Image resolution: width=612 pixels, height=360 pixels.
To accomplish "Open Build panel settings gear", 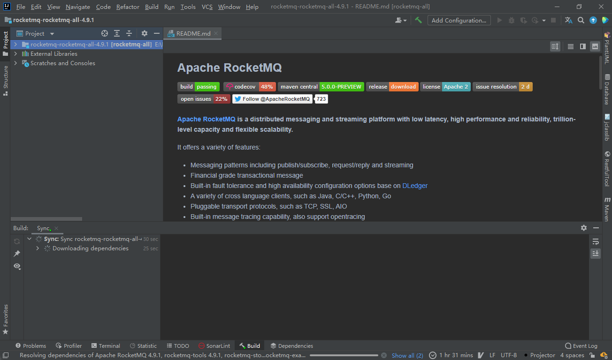I will [584, 228].
